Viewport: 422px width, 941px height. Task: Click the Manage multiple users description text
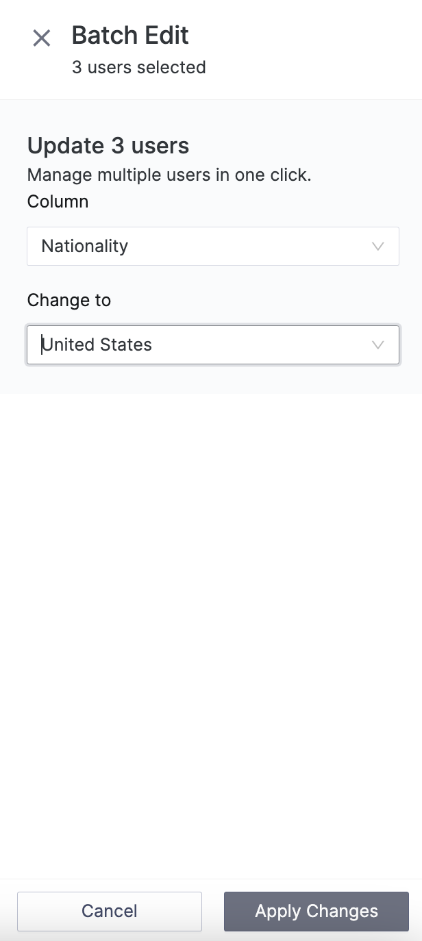[x=169, y=175]
